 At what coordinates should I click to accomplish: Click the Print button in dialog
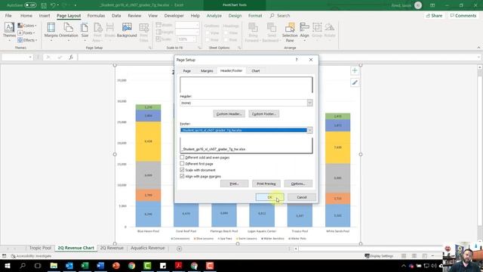(x=234, y=184)
